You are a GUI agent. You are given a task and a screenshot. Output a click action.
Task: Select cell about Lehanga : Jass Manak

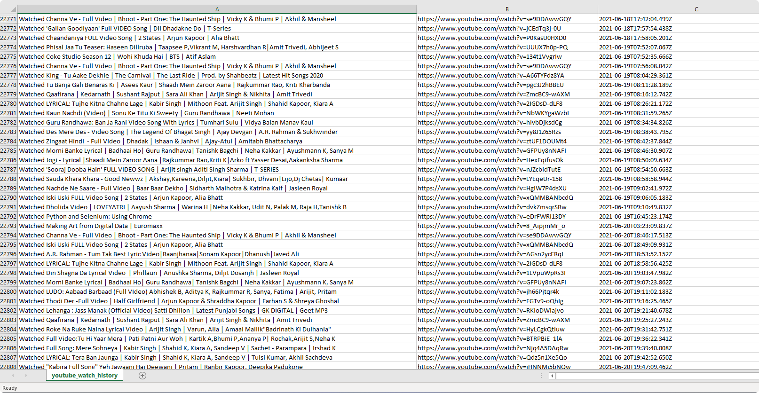(217, 310)
